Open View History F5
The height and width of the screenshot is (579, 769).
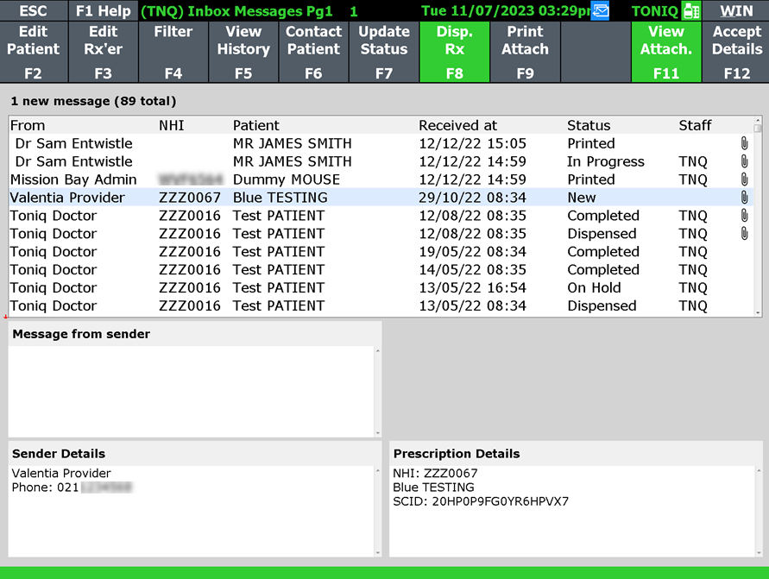pyautogui.click(x=243, y=52)
